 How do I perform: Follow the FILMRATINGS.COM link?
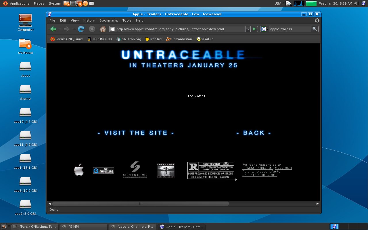pos(257,168)
